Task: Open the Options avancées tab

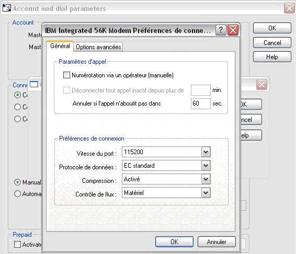Action: point(98,47)
